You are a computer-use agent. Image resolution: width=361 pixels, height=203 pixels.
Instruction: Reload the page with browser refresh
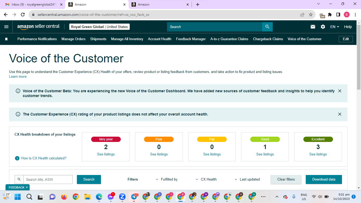[23, 15]
